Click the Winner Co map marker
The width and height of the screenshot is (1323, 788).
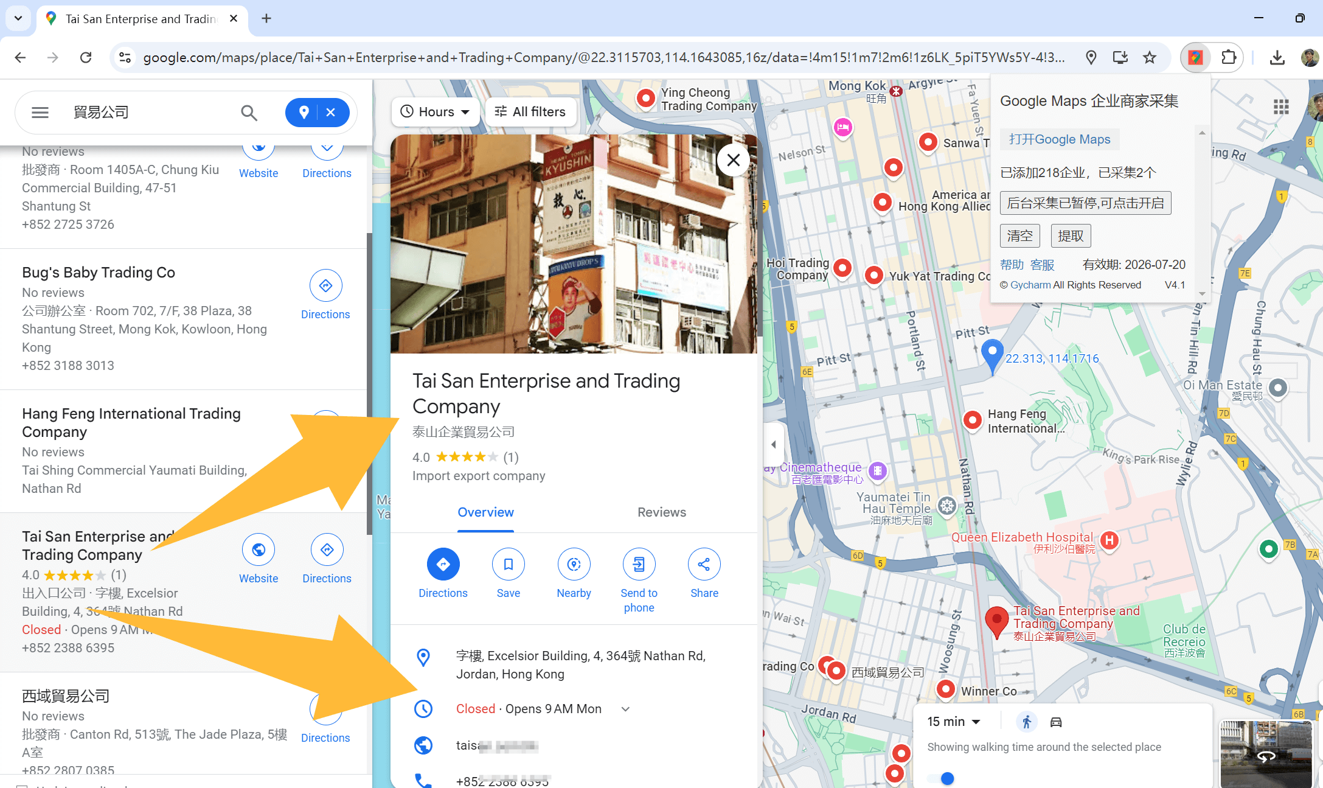point(946,689)
